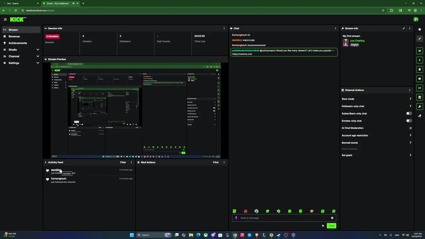Open Set goals options arrow
The height and width of the screenshot is (239, 425).
point(410,155)
